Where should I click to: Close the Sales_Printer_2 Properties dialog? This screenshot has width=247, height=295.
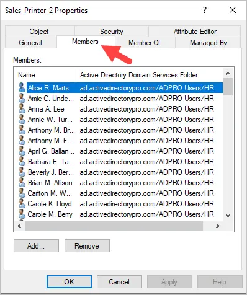(233, 10)
